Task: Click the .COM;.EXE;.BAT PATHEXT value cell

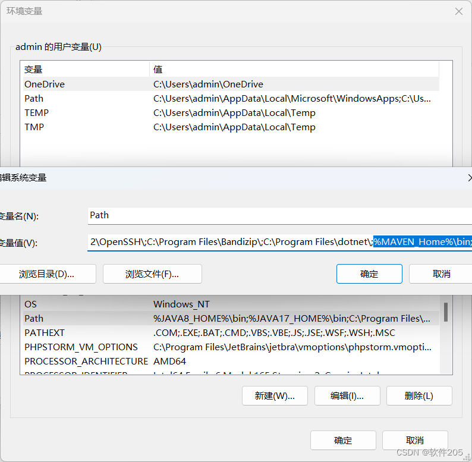Action: click(274, 333)
